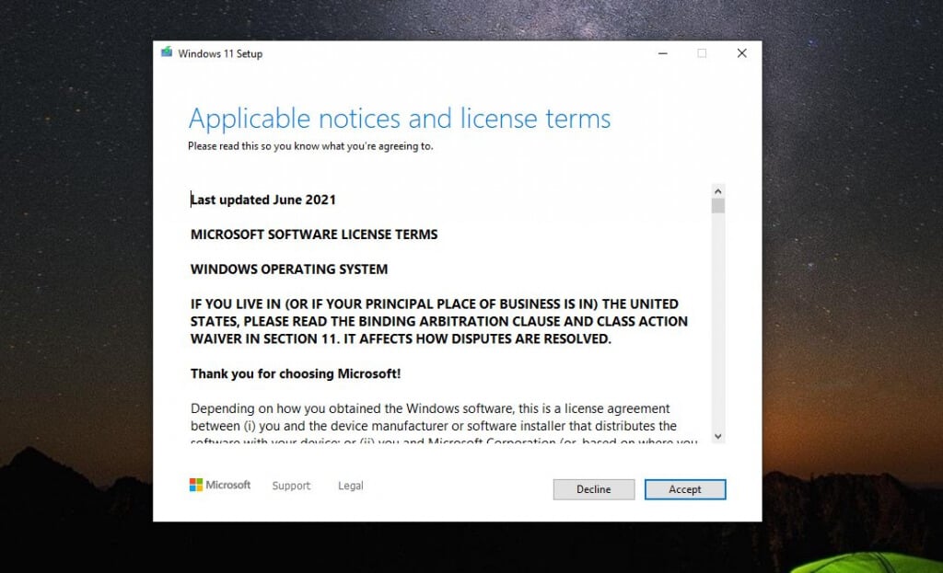The width and height of the screenshot is (943, 573).
Task: Click 'Please read this so you know' subtitle
Action: pos(310,146)
